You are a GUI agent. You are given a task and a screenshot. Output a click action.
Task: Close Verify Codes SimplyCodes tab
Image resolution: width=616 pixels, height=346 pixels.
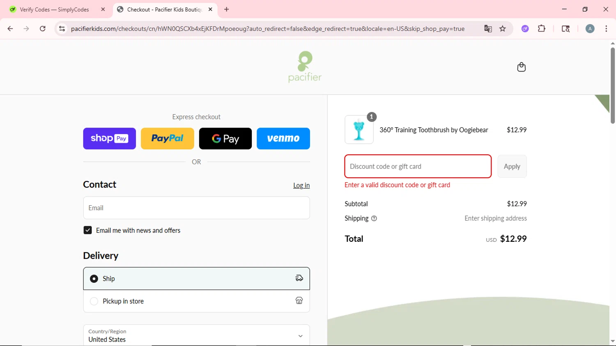(x=103, y=9)
